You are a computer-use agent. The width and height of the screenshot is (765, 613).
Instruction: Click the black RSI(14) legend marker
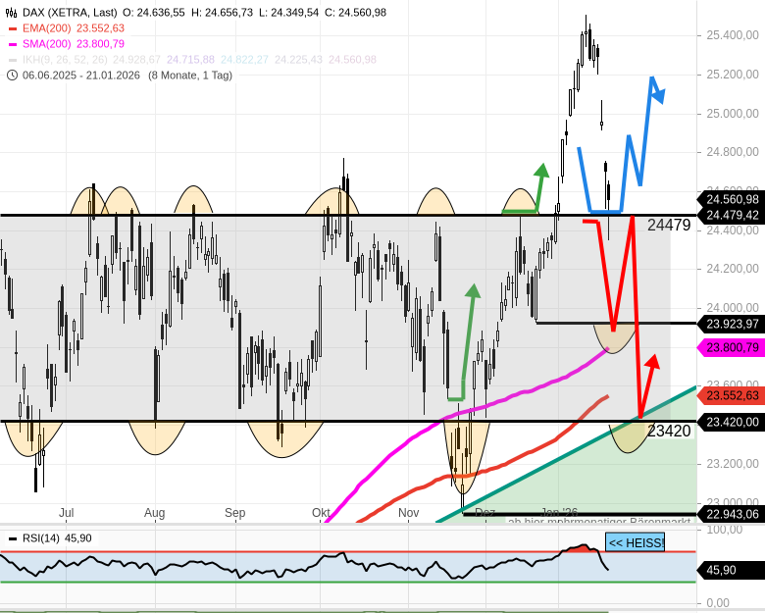[13, 538]
